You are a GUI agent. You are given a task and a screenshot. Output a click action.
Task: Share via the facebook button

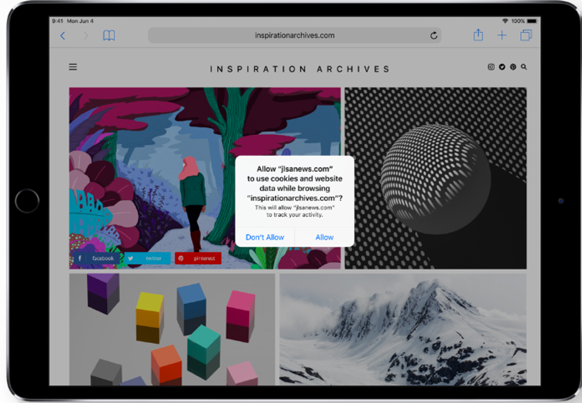(96, 259)
